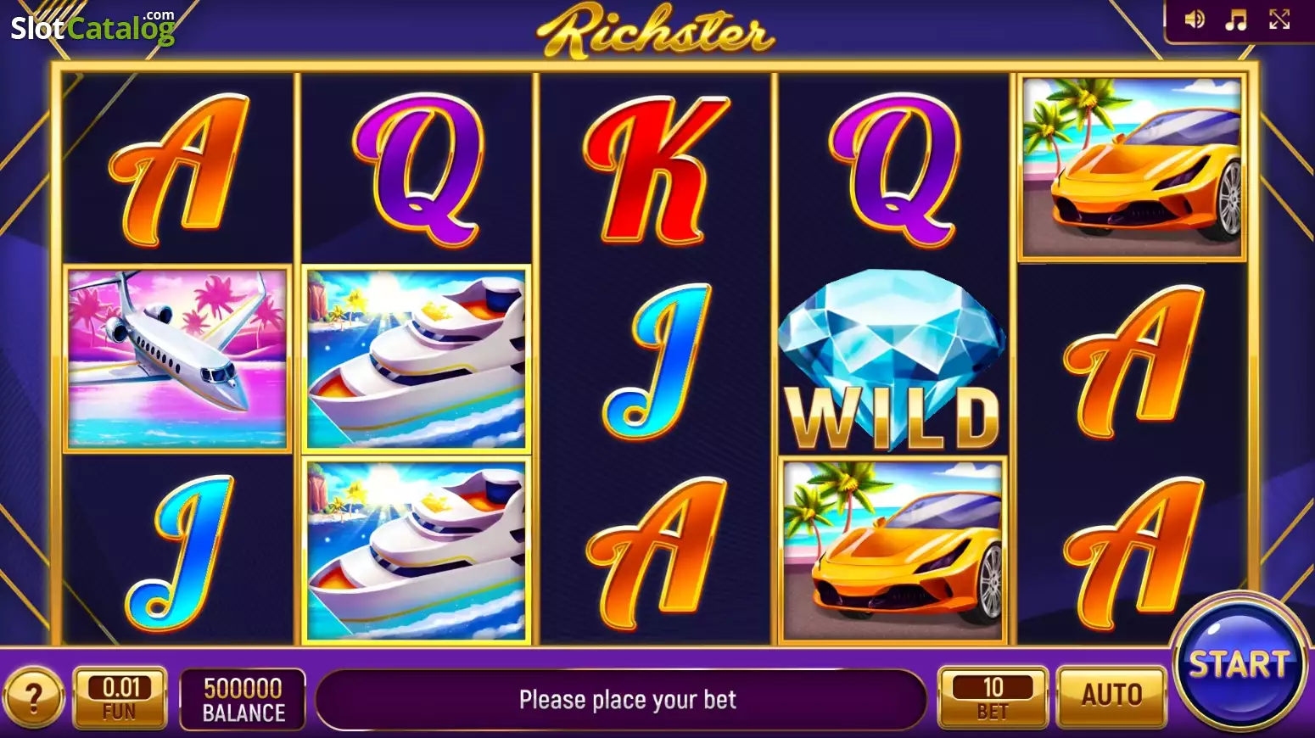Click the blue J symbol on the first reel
Screen dimensions: 1315x738
(x=180, y=552)
